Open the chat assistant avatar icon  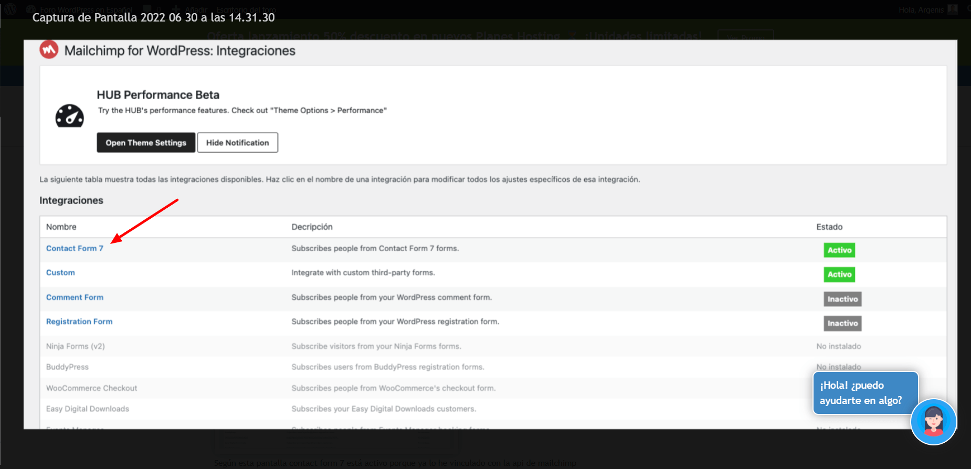934,422
